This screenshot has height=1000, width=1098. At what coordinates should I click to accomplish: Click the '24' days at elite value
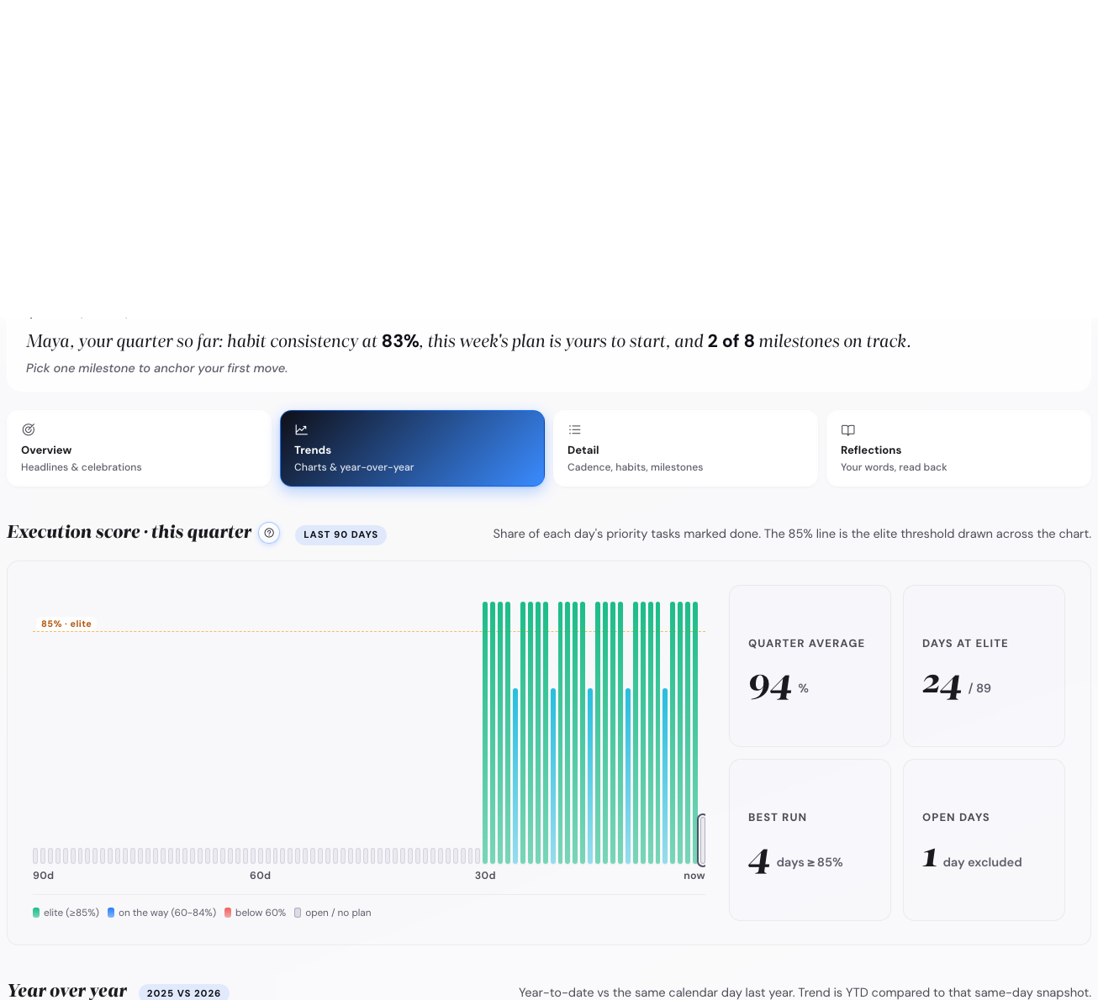pos(942,687)
